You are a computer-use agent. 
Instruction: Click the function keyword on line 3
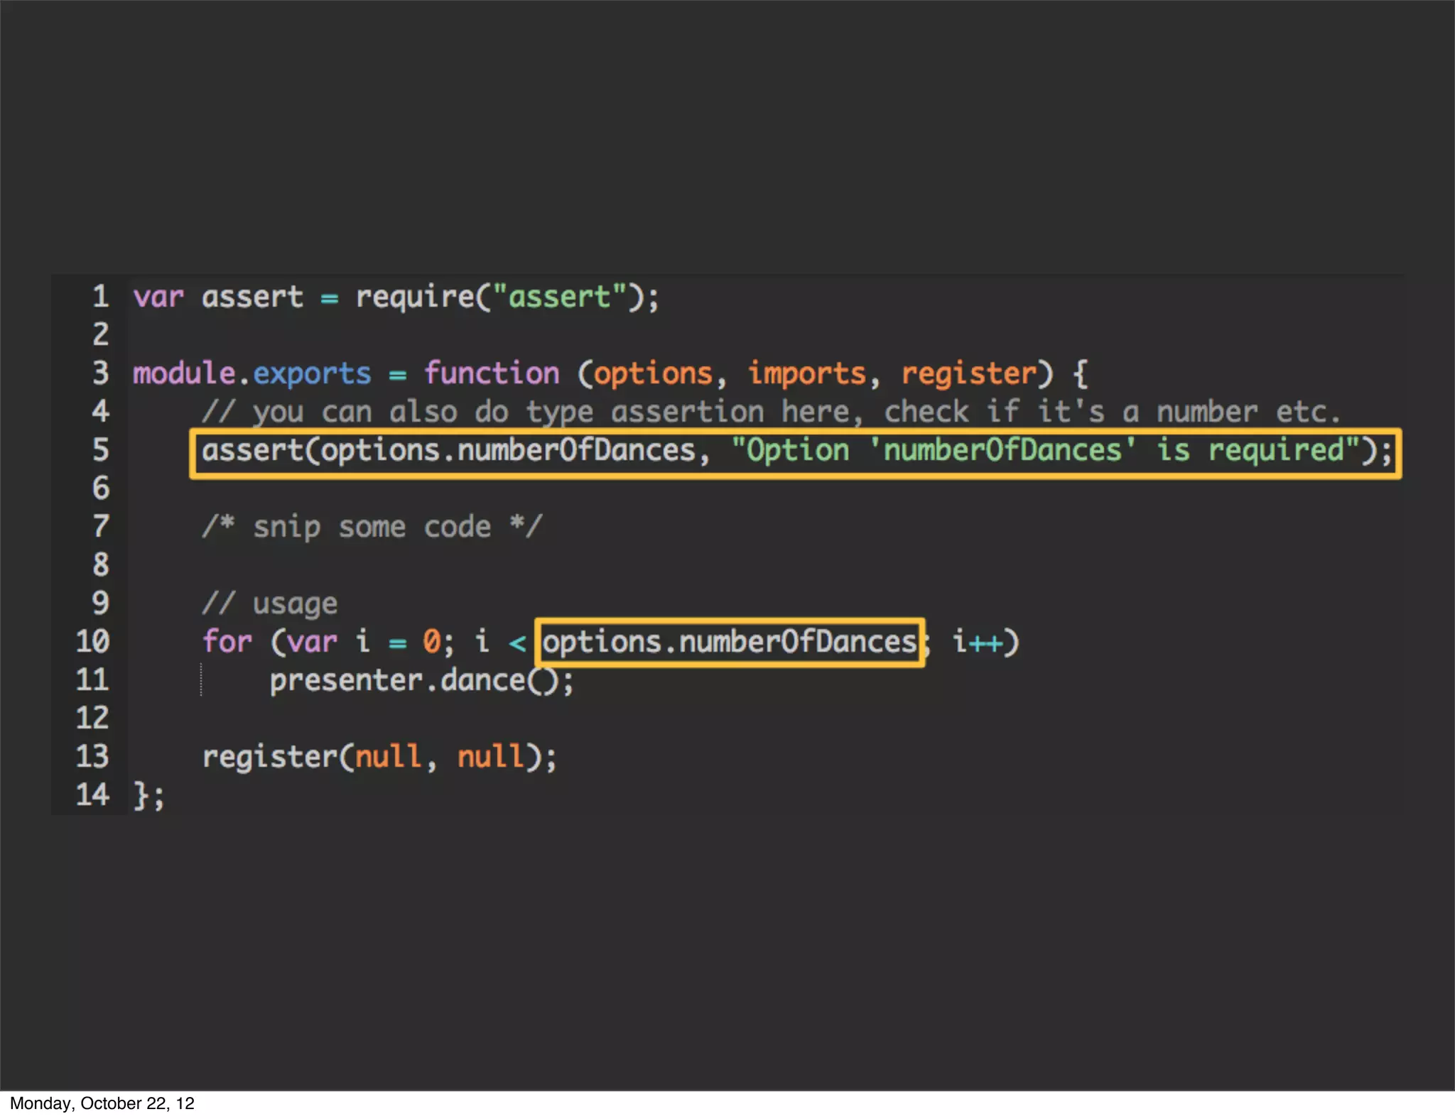(492, 373)
